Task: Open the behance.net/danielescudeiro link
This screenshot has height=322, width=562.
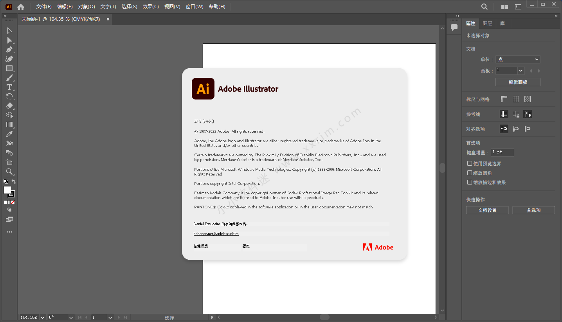Action: coord(216,234)
